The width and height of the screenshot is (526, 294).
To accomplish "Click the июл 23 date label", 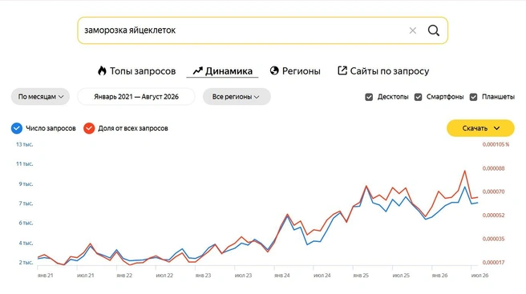I will click(x=243, y=276).
